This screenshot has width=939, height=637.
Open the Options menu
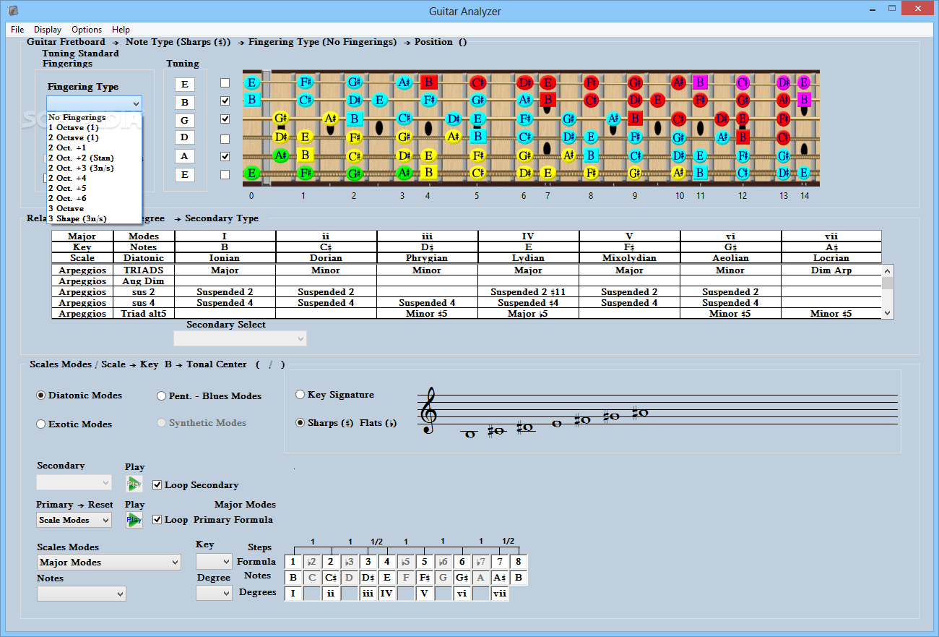[86, 30]
